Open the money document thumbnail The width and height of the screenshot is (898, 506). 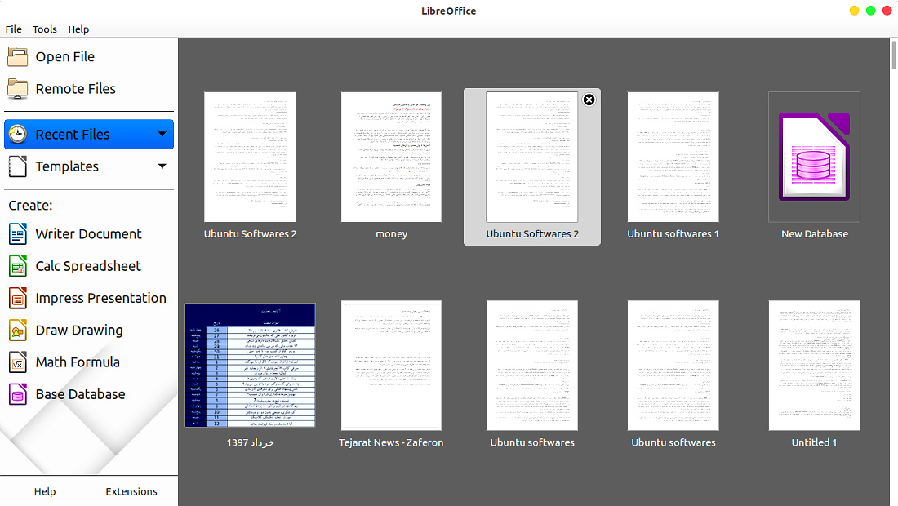391,157
